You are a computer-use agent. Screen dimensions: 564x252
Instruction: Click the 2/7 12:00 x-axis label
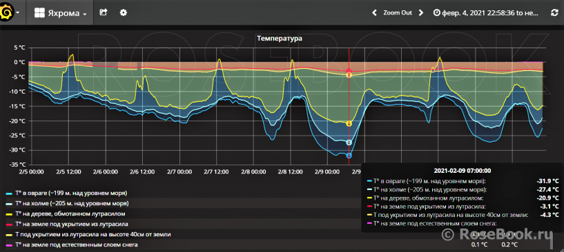coord(217,171)
